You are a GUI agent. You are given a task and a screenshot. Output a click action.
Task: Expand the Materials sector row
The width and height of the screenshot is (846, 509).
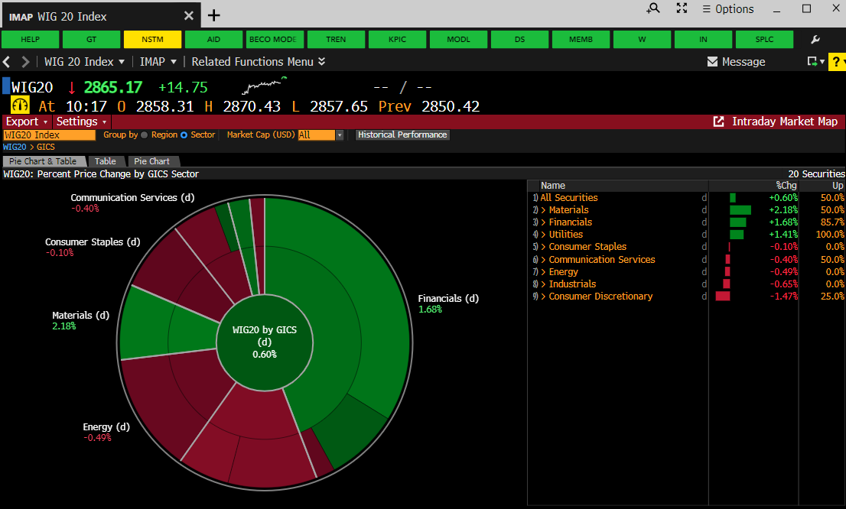[x=543, y=209]
